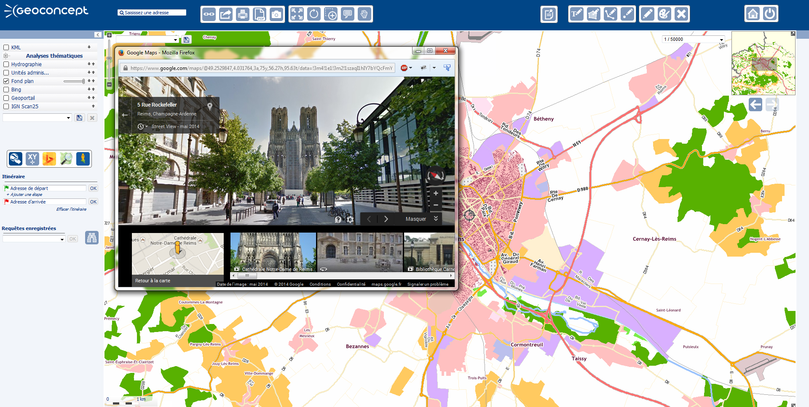Enable the Geoportail layer checkbox

6,98
